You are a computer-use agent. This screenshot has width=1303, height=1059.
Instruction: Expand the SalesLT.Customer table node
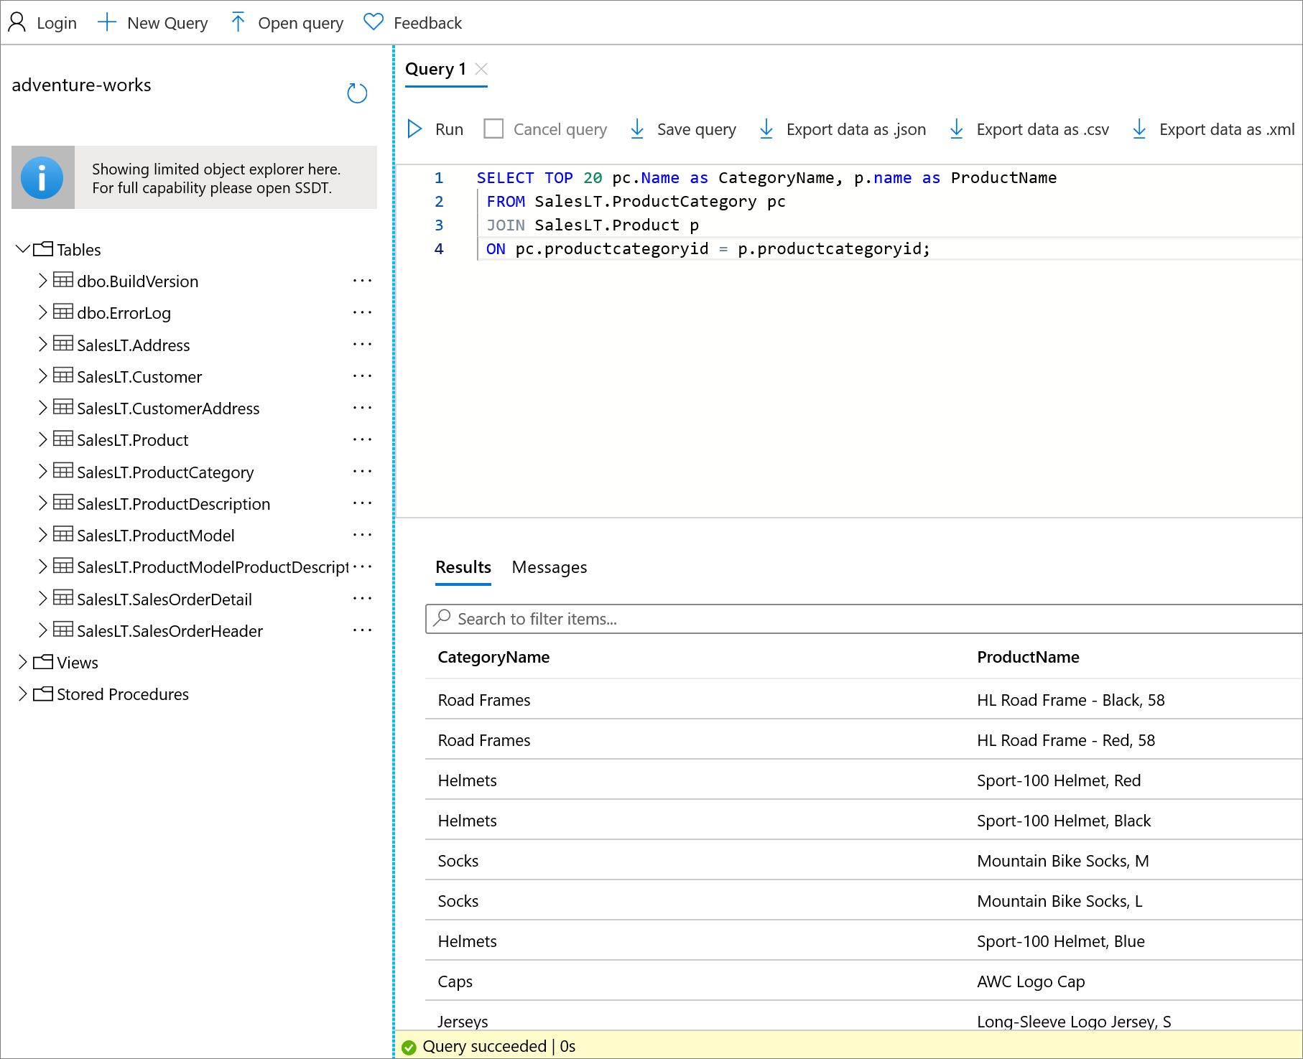[x=42, y=376]
